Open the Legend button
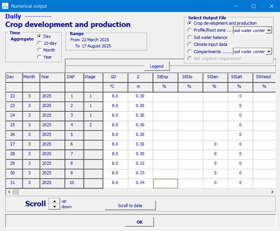 coord(157,66)
